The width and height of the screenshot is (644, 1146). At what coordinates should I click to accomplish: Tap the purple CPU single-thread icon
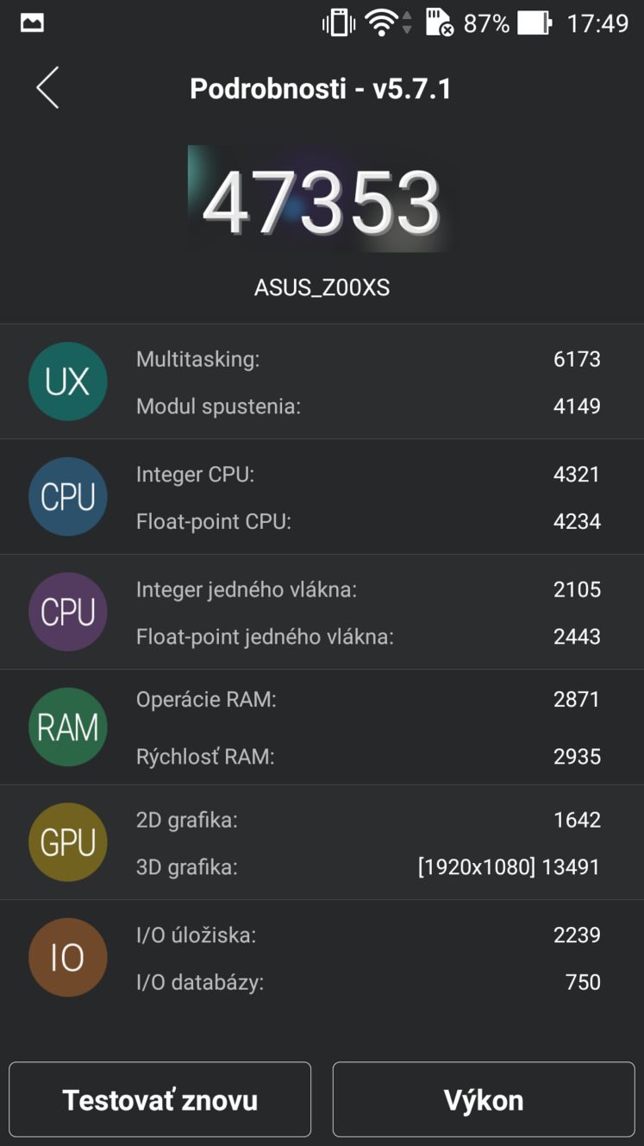68,612
